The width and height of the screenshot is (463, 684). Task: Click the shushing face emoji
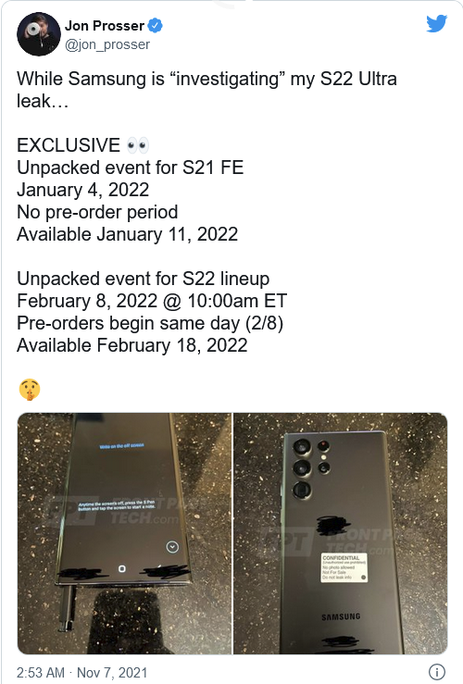coord(30,390)
